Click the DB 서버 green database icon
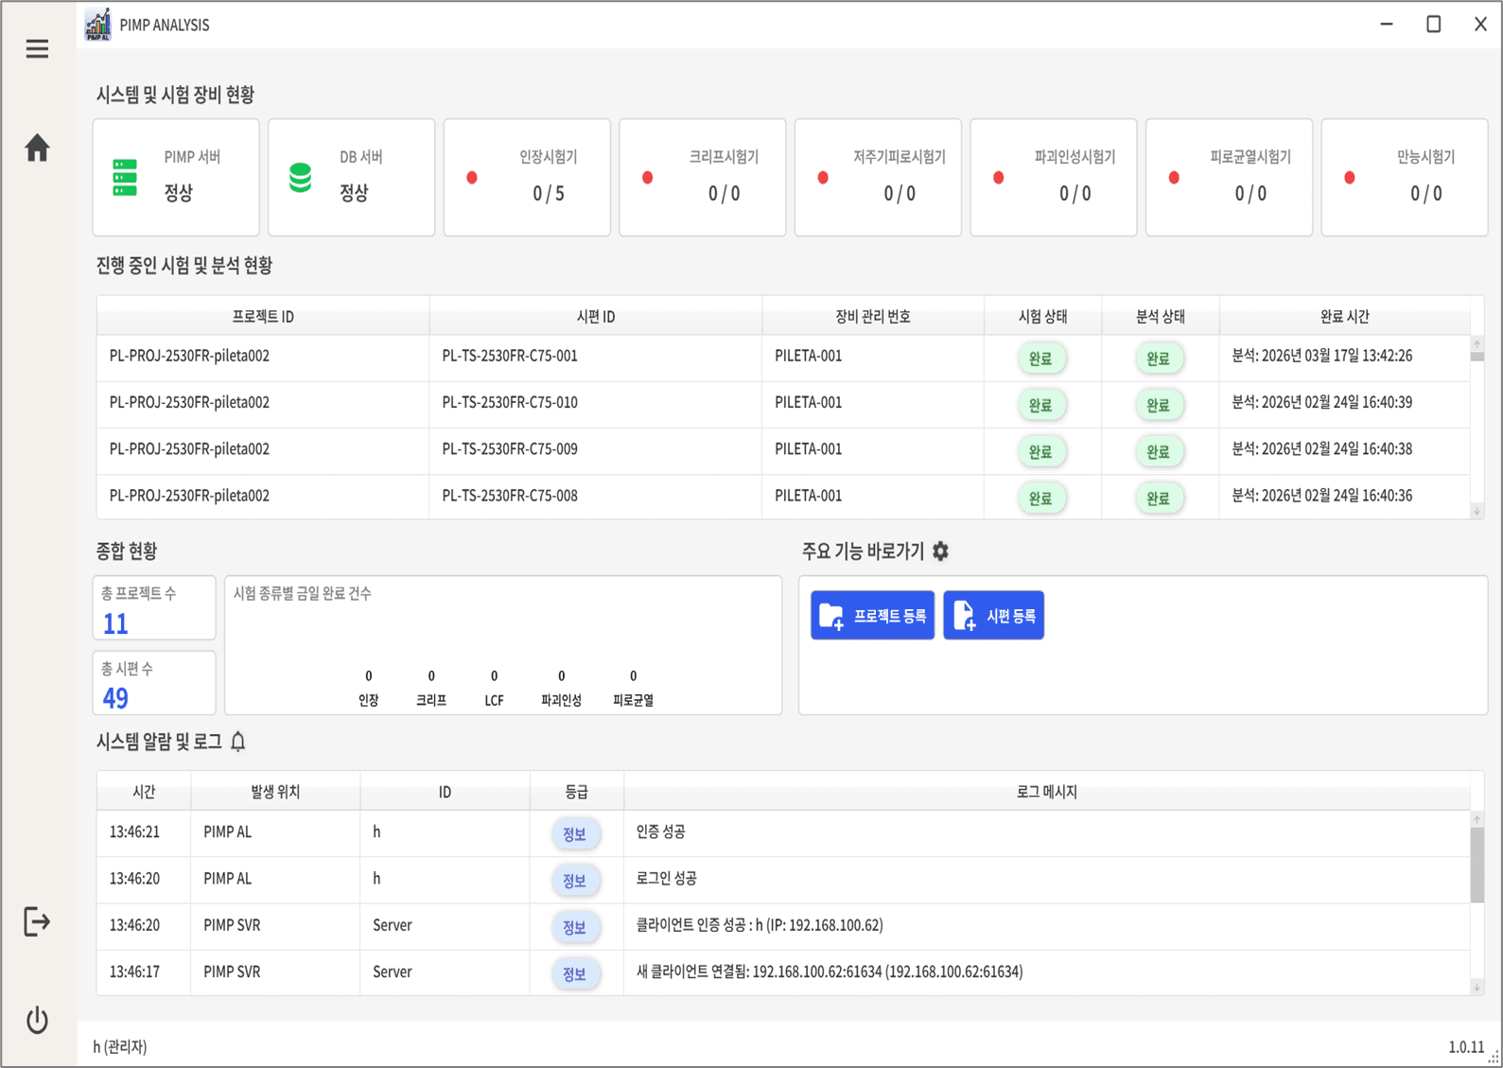 point(301,177)
